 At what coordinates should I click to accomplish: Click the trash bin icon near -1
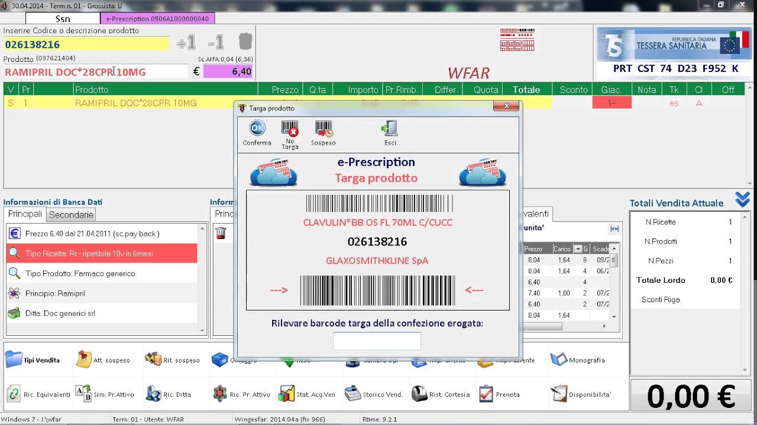tap(245, 41)
